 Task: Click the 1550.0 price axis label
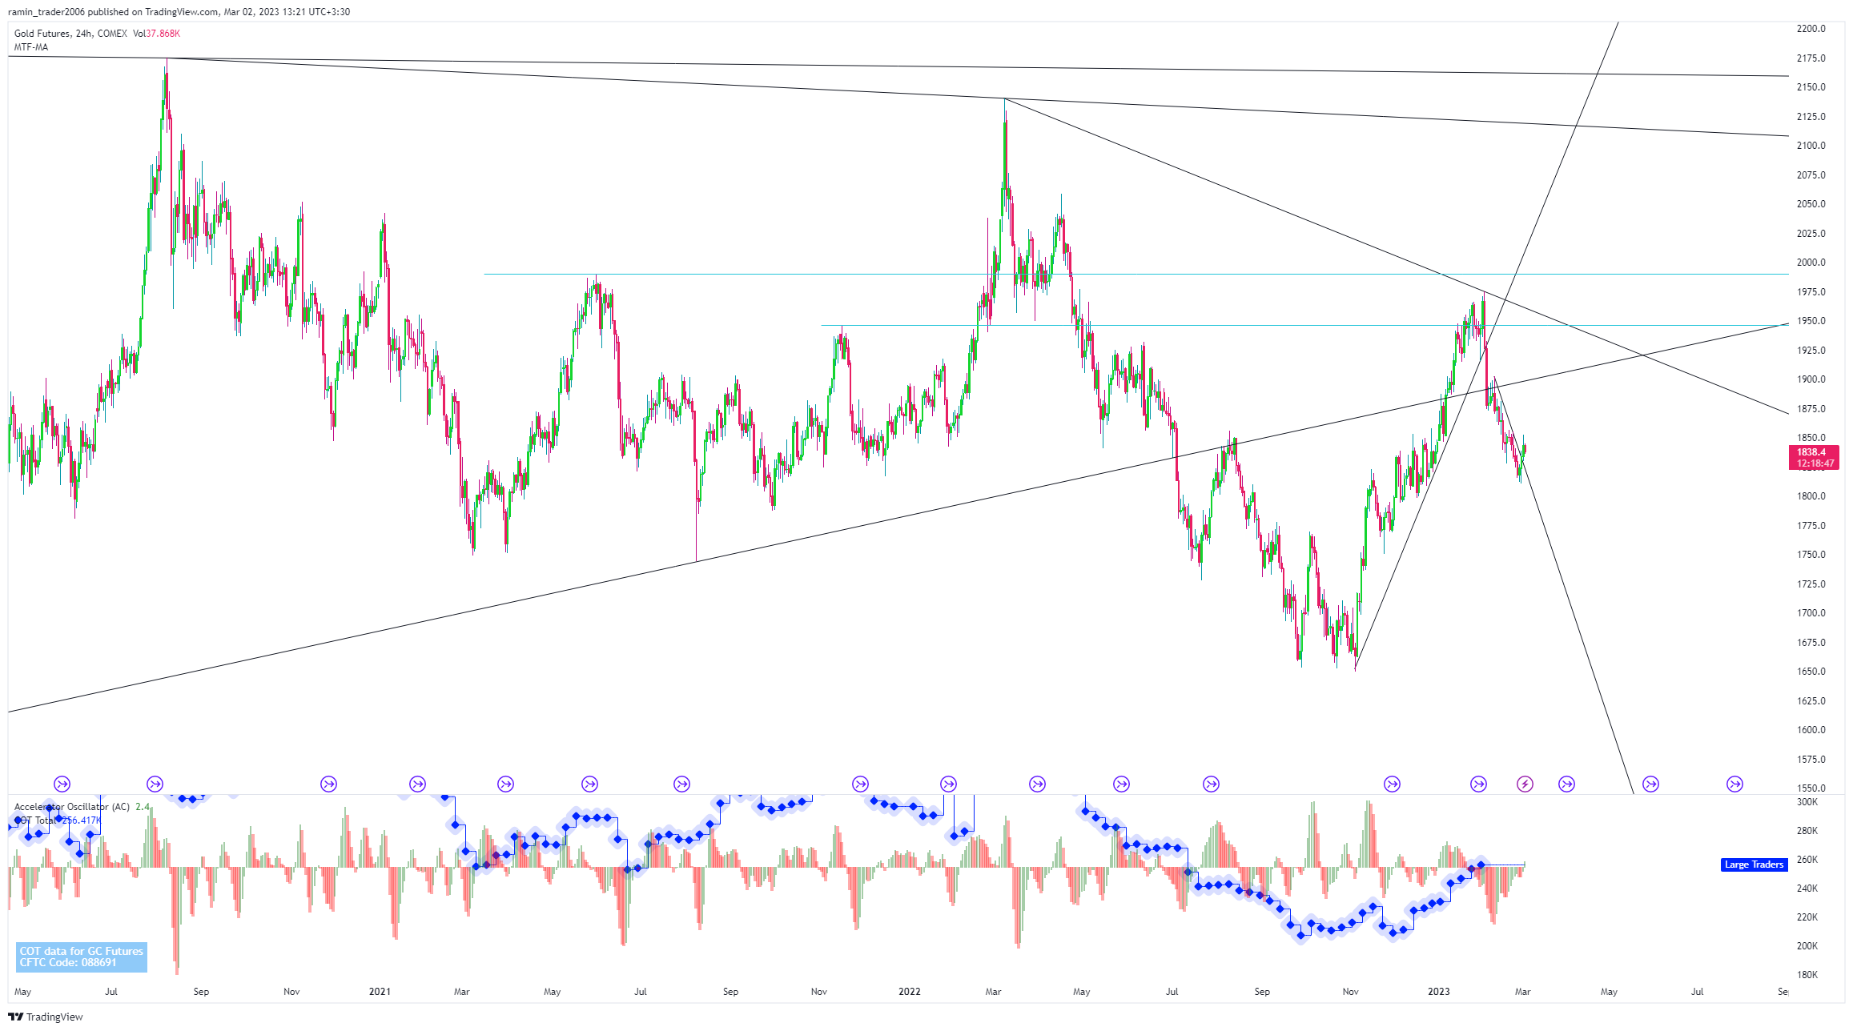[1811, 788]
